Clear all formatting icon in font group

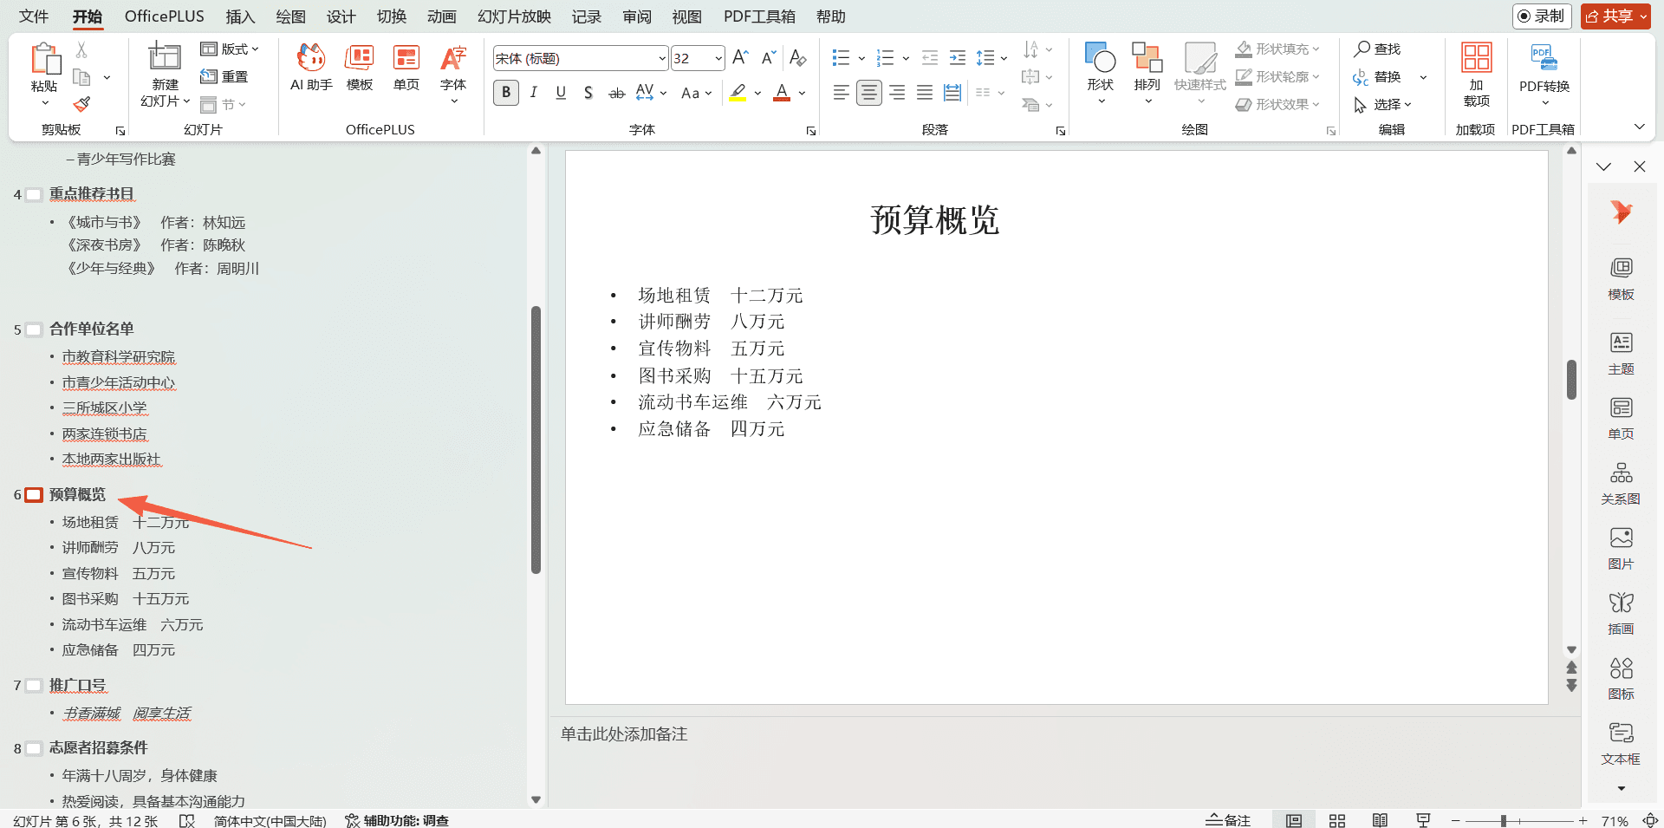click(x=798, y=58)
